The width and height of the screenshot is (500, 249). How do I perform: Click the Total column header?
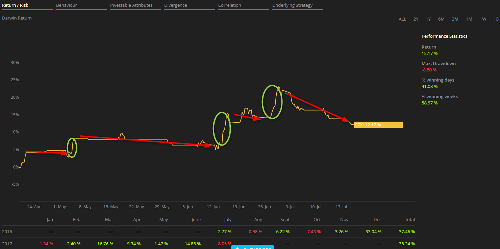pyautogui.click(x=410, y=219)
